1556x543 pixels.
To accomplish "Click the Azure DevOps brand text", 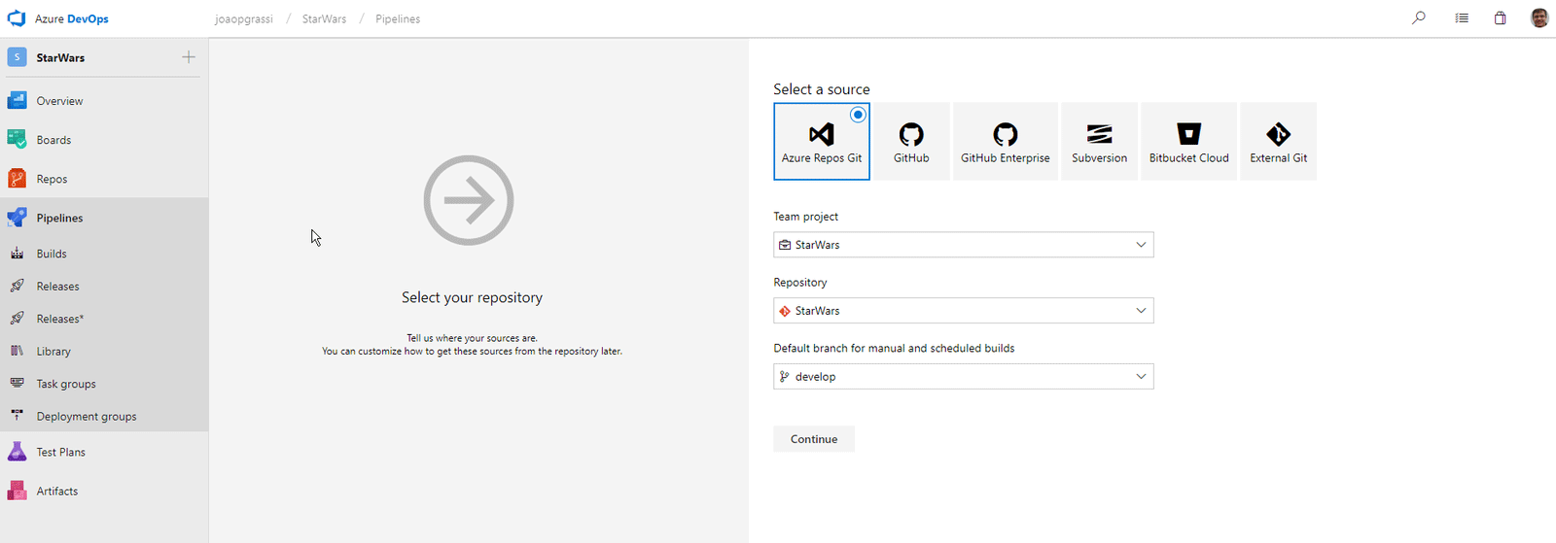I will 72,18.
